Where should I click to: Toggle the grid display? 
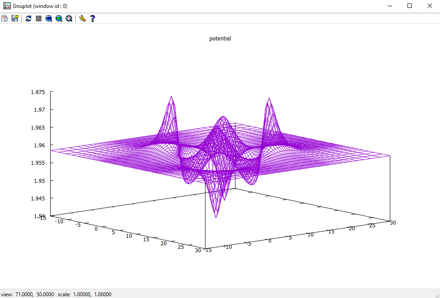coord(39,18)
